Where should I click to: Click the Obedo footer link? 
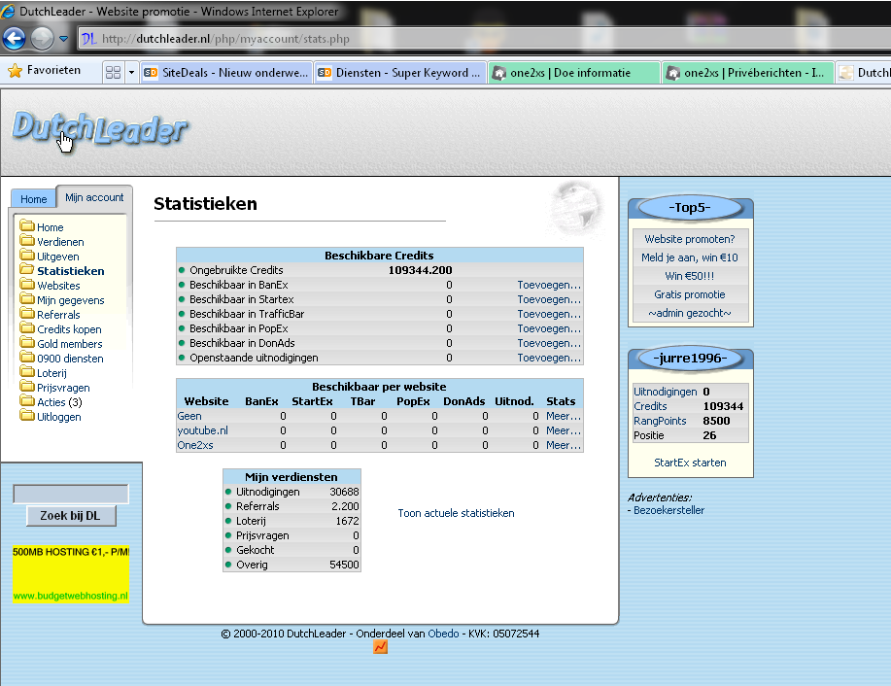pyautogui.click(x=443, y=634)
